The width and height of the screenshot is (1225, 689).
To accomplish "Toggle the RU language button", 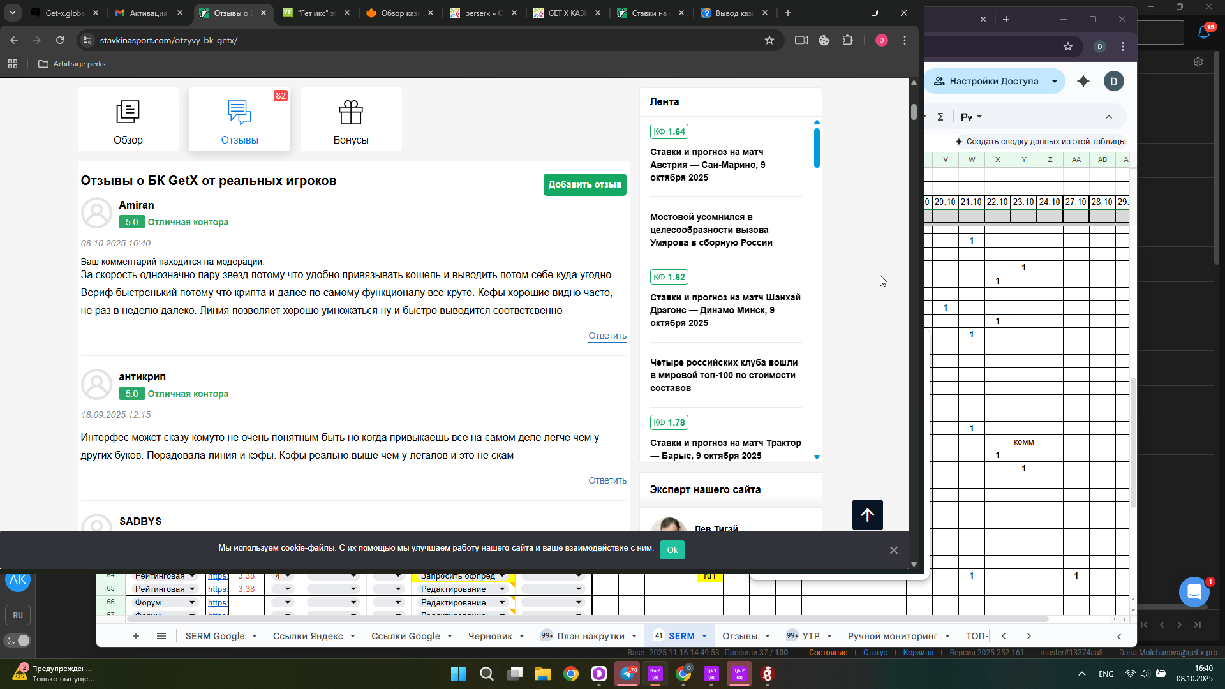I will pyautogui.click(x=18, y=616).
